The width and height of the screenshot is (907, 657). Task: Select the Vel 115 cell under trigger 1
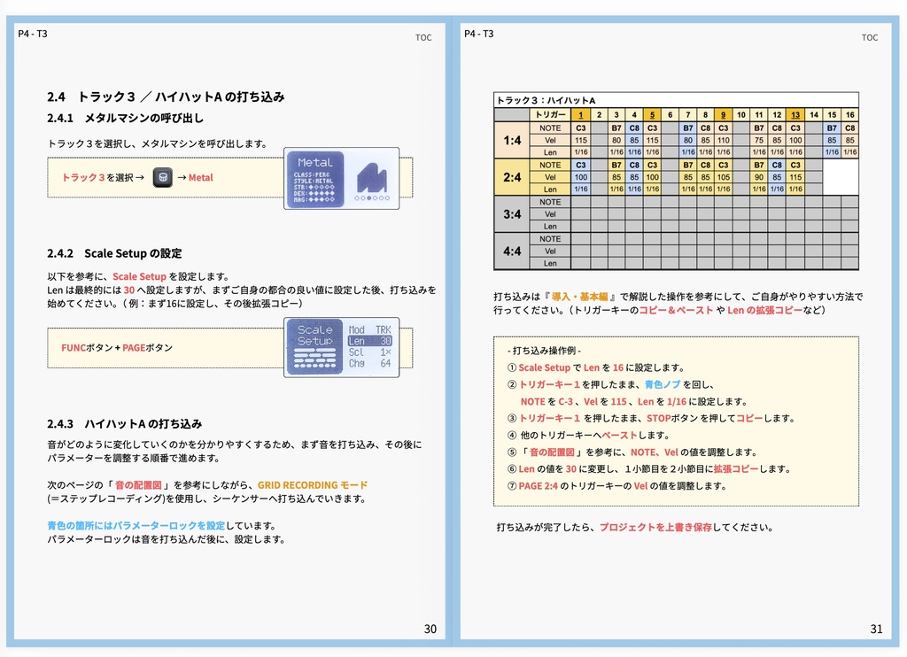point(579,140)
